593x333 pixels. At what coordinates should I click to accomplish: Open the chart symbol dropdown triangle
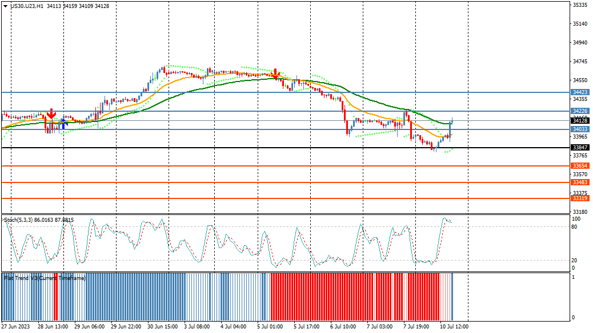click(5, 6)
